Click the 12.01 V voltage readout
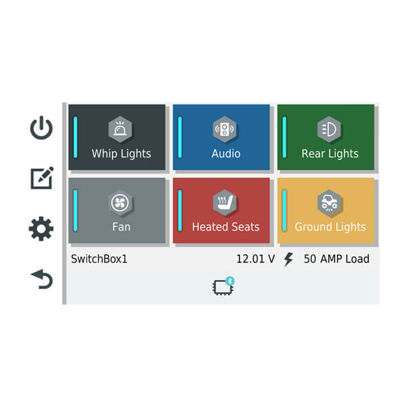The image size is (407, 407). point(256,259)
